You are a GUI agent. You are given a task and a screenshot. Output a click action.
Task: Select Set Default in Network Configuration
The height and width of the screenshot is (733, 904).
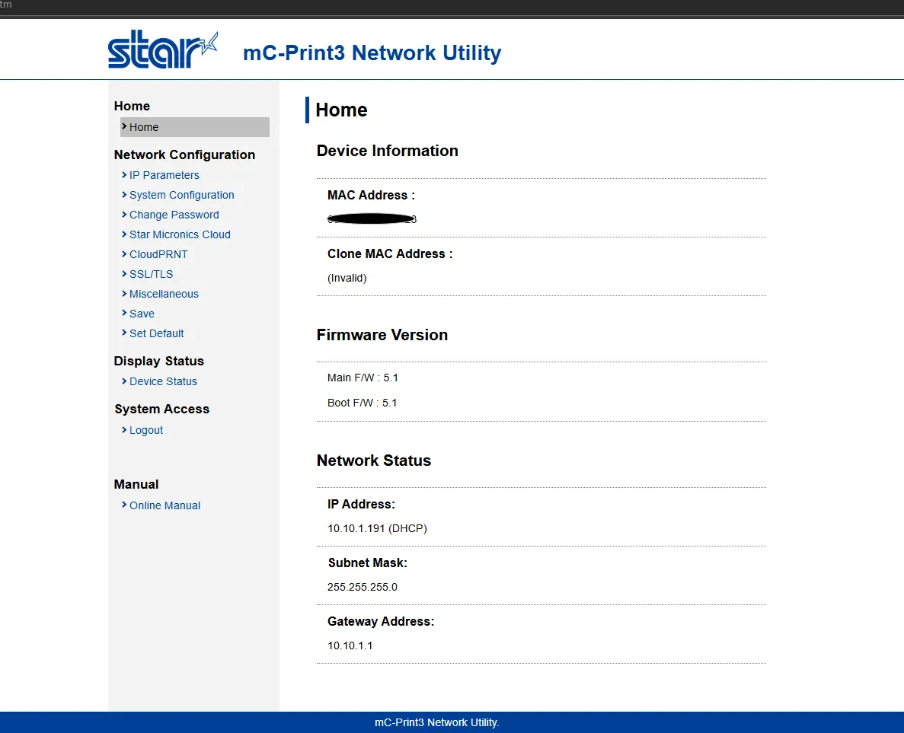point(156,333)
